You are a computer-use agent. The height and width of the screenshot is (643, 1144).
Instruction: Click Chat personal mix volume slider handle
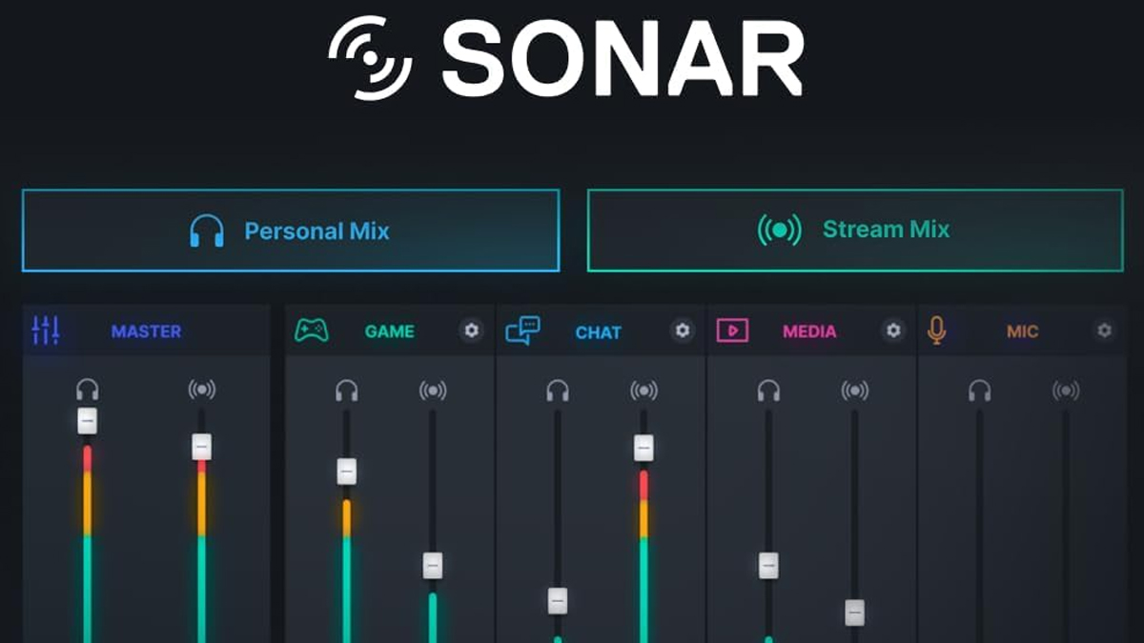tap(558, 601)
